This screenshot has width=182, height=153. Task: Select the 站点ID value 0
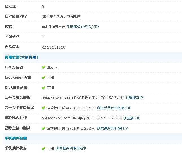click(x=43, y=7)
